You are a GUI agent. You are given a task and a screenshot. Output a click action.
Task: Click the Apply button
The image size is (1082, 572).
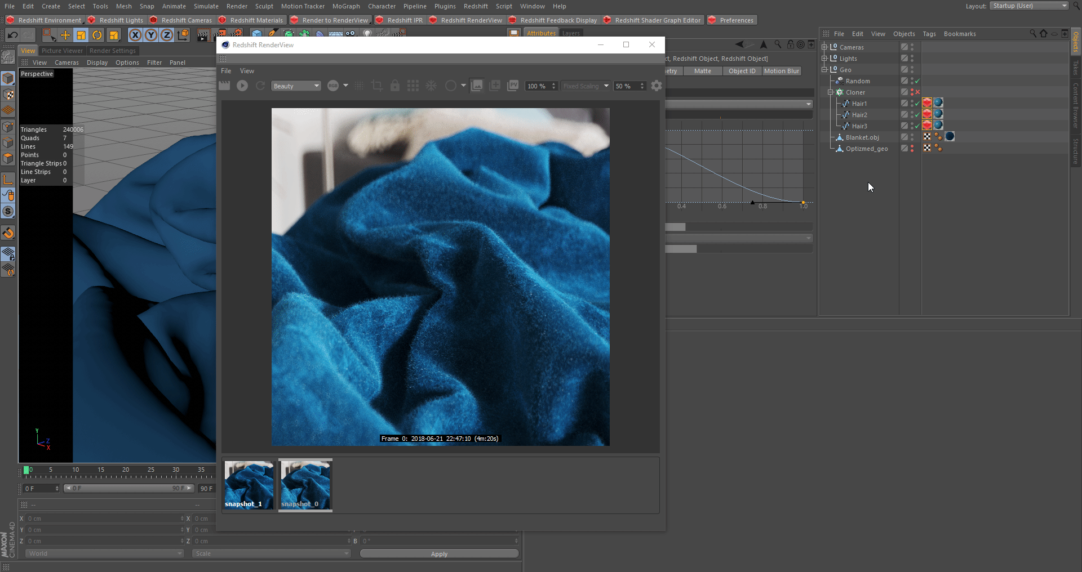[439, 554]
